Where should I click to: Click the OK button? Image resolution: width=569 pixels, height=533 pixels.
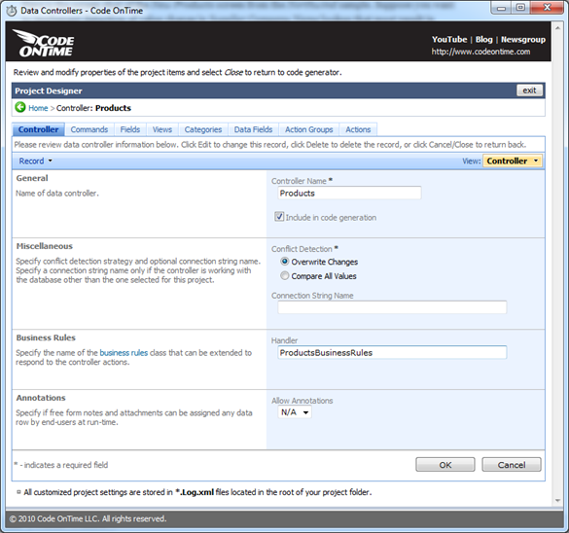click(445, 465)
